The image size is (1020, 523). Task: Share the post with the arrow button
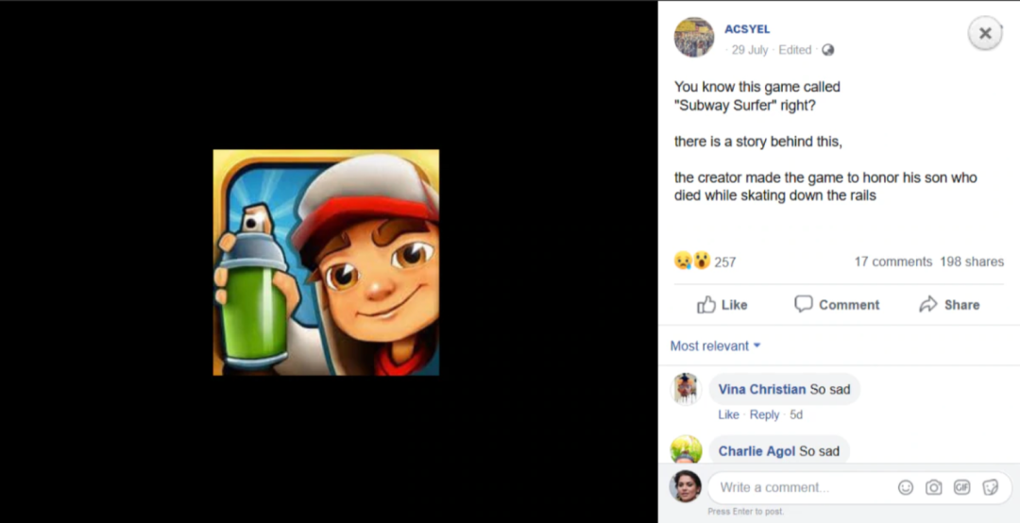(x=949, y=304)
